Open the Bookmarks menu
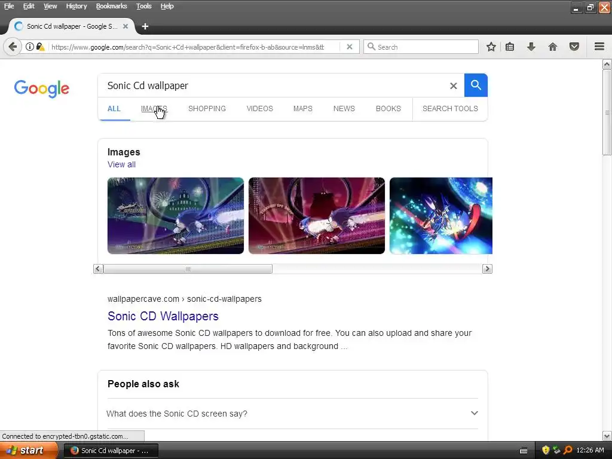Viewport: 612px width, 459px height. point(111,6)
